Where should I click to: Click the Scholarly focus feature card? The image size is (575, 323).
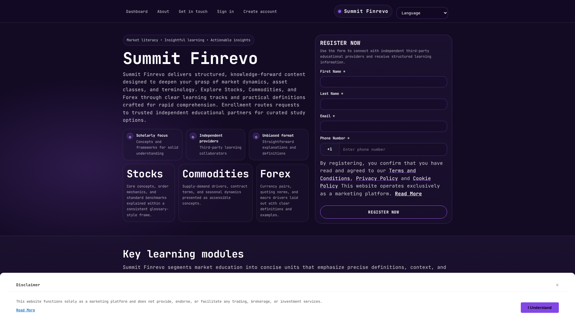[x=152, y=144]
